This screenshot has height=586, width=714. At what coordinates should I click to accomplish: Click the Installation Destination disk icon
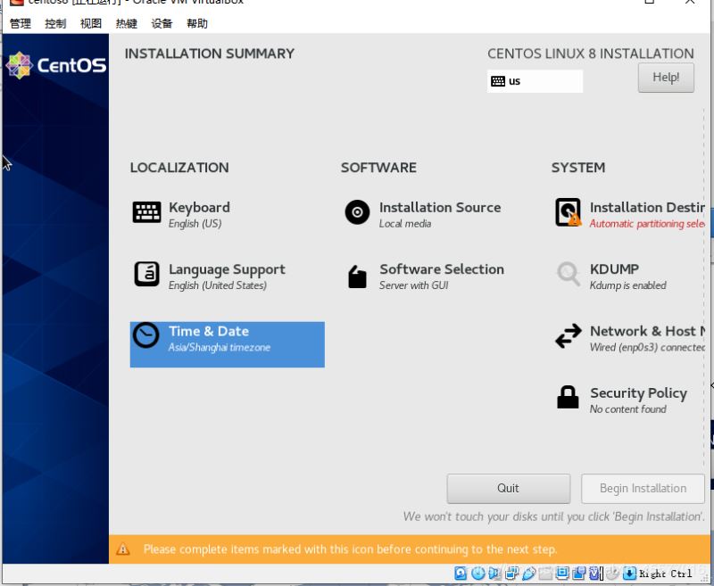pyautogui.click(x=568, y=212)
